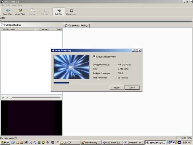This screenshot has width=193, height=145.
Task: Open the File menu
Action: [x=2, y=5]
